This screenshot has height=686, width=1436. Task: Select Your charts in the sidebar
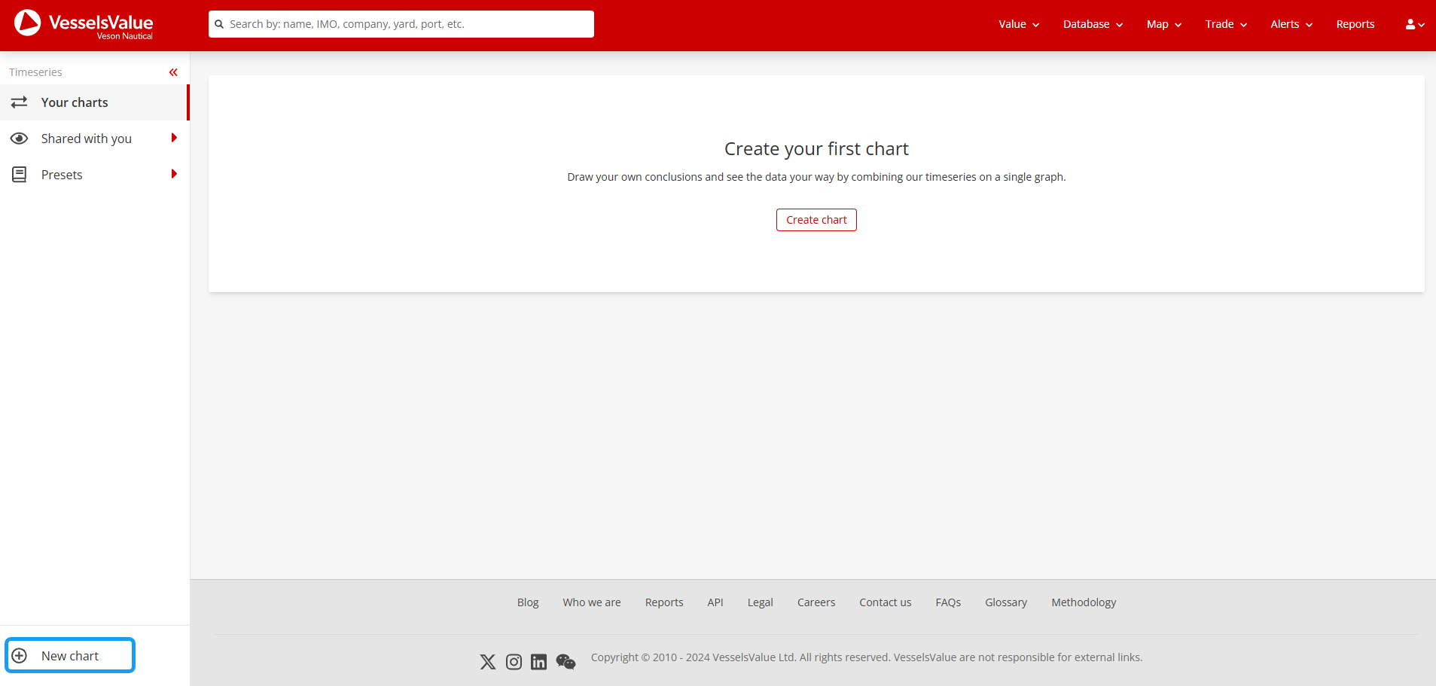pos(75,102)
